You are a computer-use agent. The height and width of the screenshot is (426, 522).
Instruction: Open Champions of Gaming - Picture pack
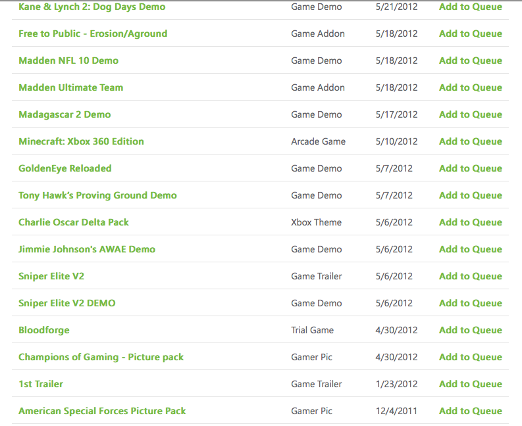click(101, 357)
